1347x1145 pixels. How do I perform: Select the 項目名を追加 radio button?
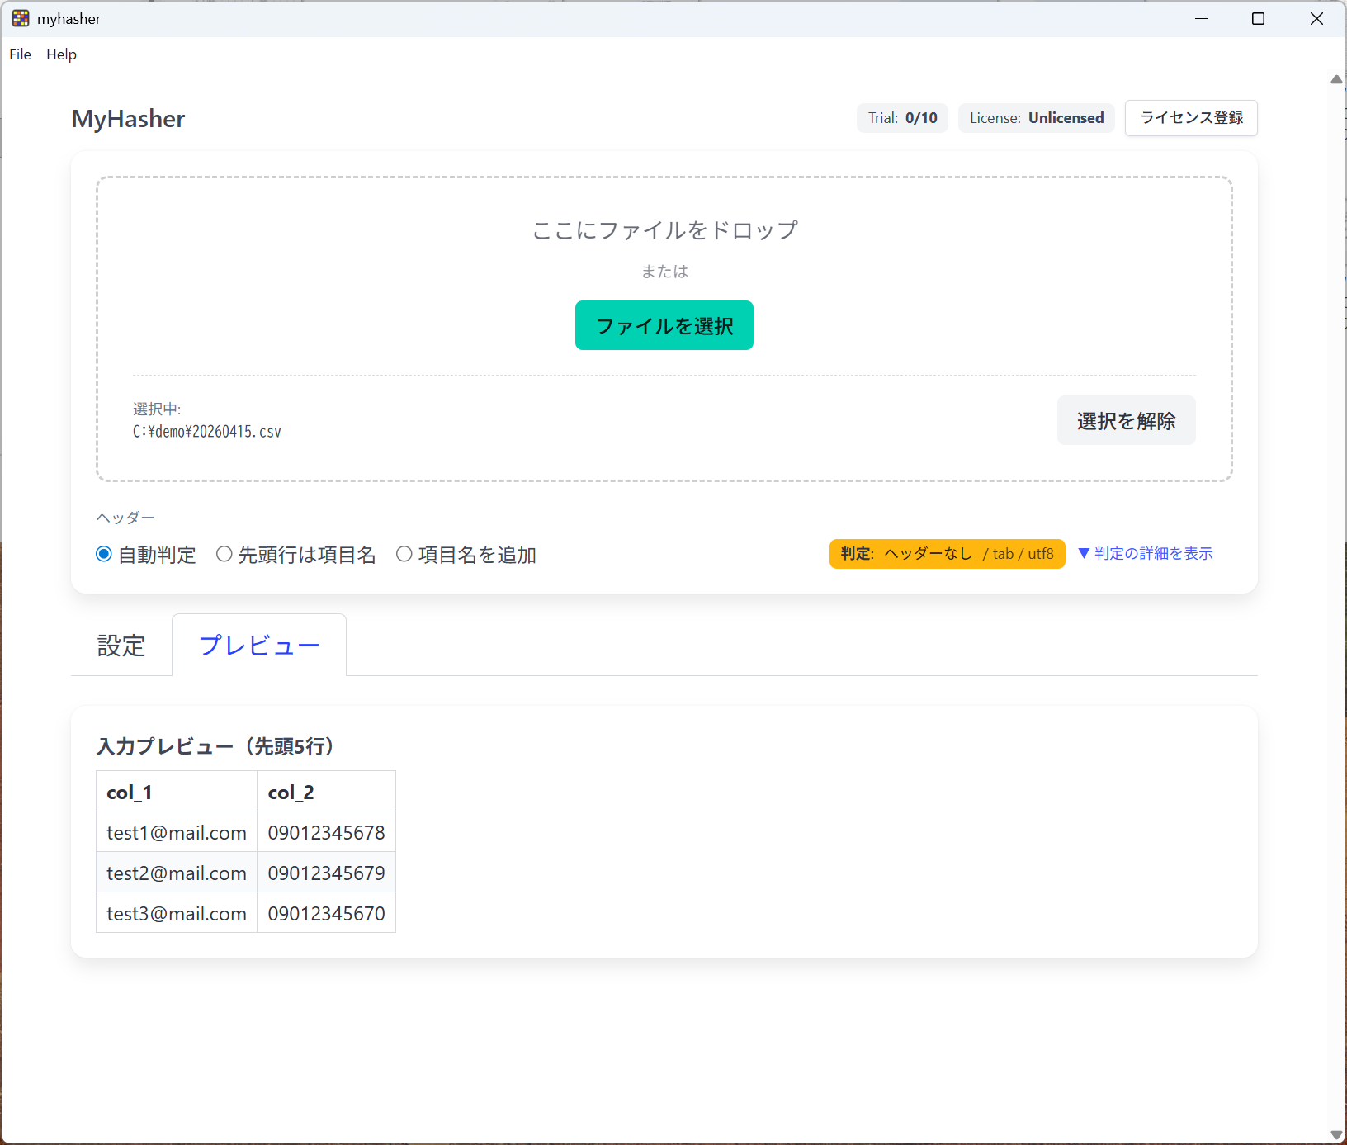(404, 554)
